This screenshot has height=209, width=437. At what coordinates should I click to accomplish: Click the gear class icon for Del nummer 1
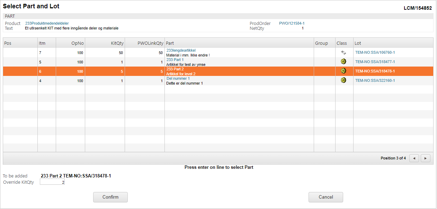344,80
